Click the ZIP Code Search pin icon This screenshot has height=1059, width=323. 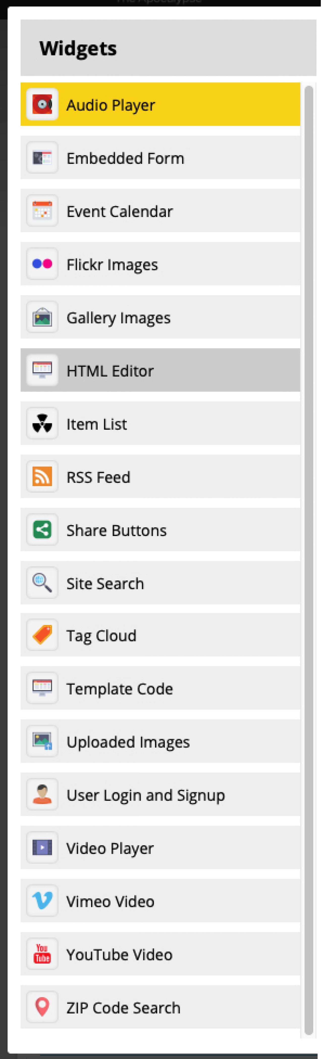point(42,1007)
